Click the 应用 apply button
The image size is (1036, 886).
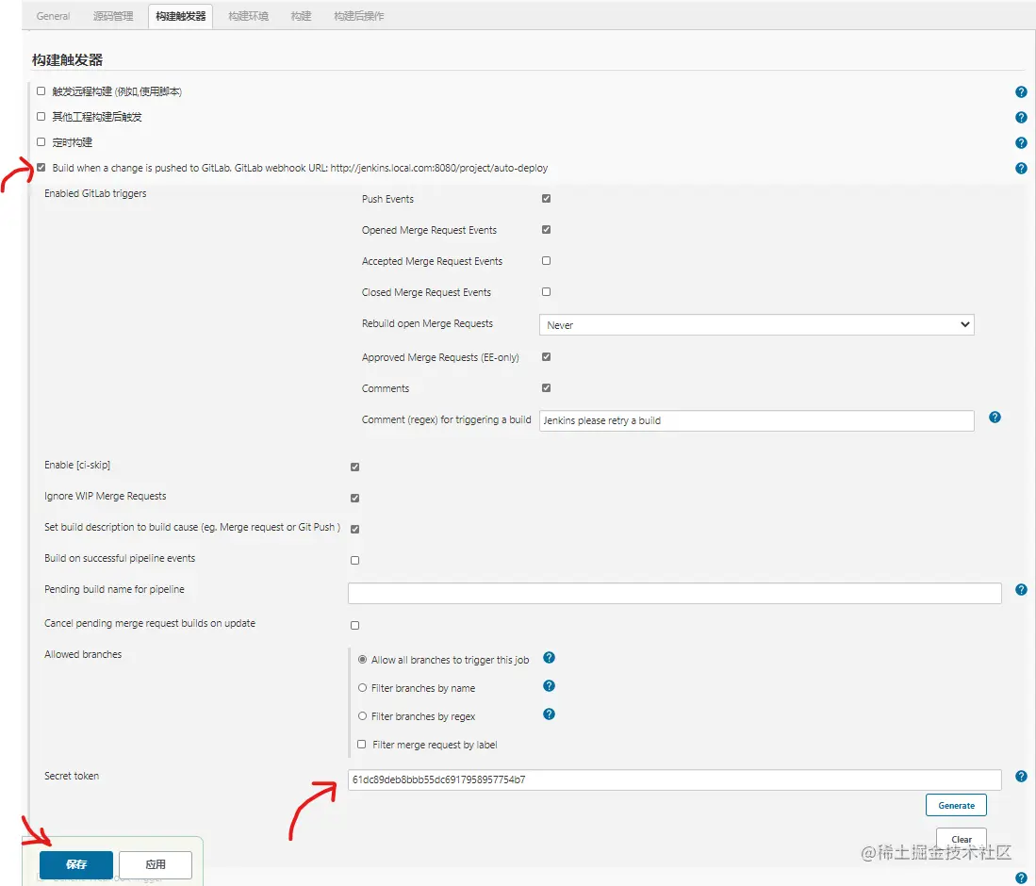[x=156, y=864]
